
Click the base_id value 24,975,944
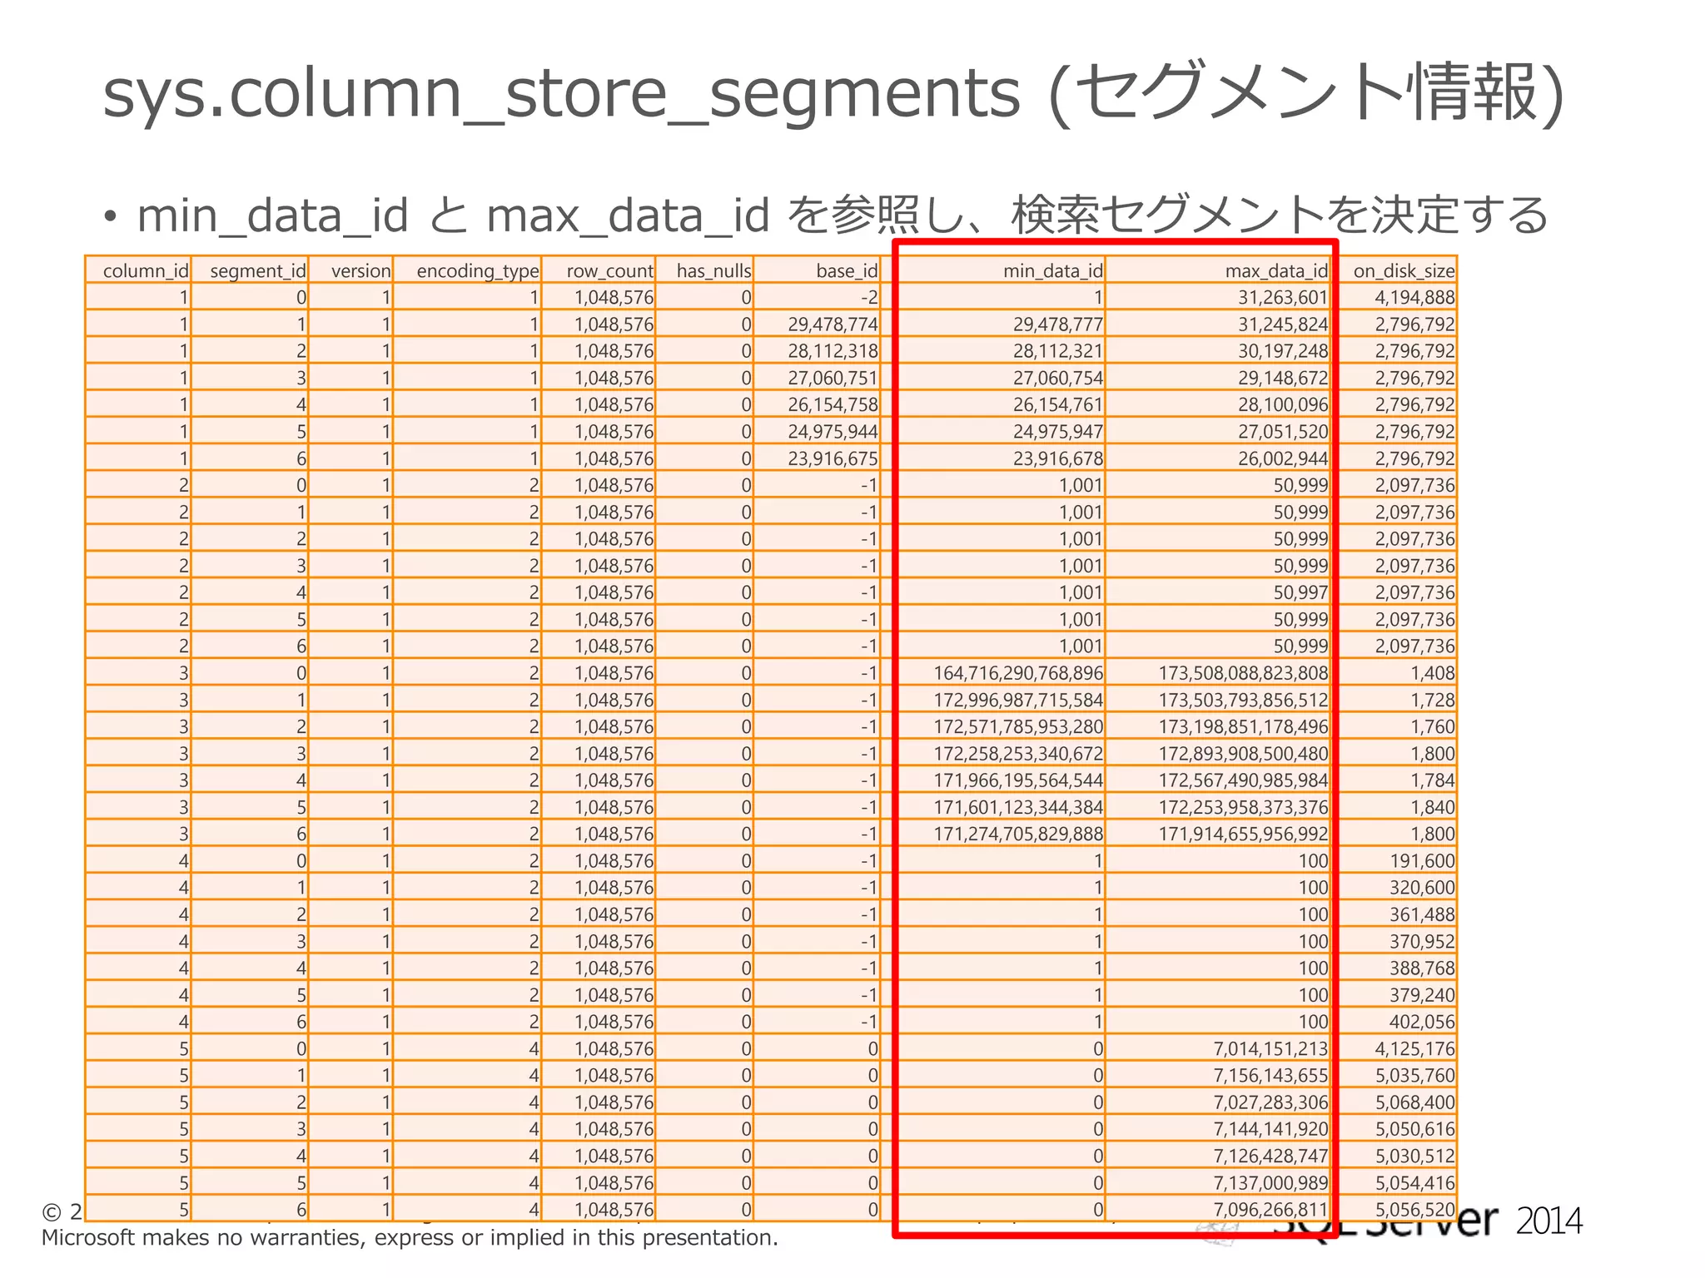pyautogui.click(x=833, y=432)
